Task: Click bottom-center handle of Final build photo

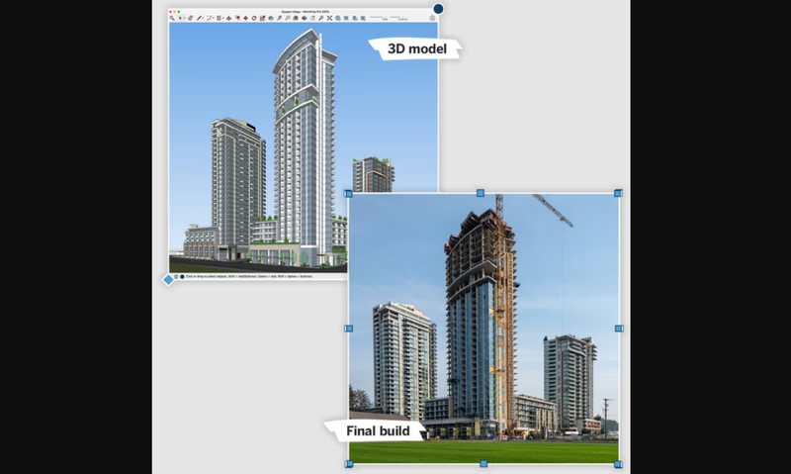Action: tap(483, 463)
